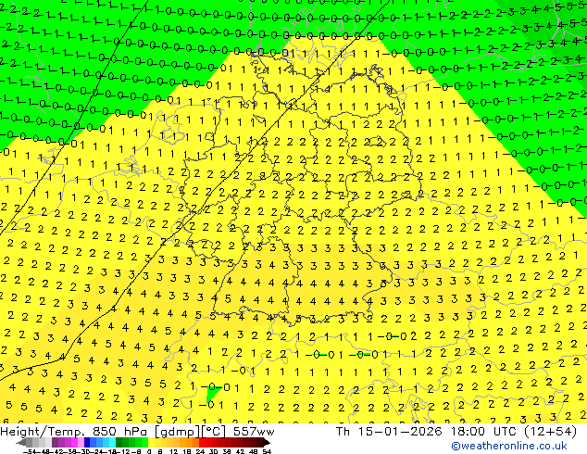This screenshot has height=454, width=587.
Task: Click the bright red swatch above legend value 24
Action: [202, 442]
